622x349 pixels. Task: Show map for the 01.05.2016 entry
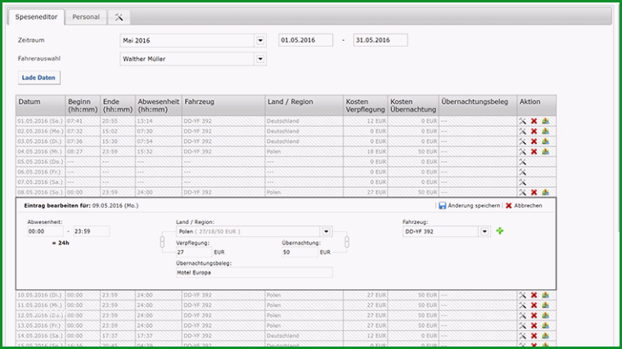(545, 121)
